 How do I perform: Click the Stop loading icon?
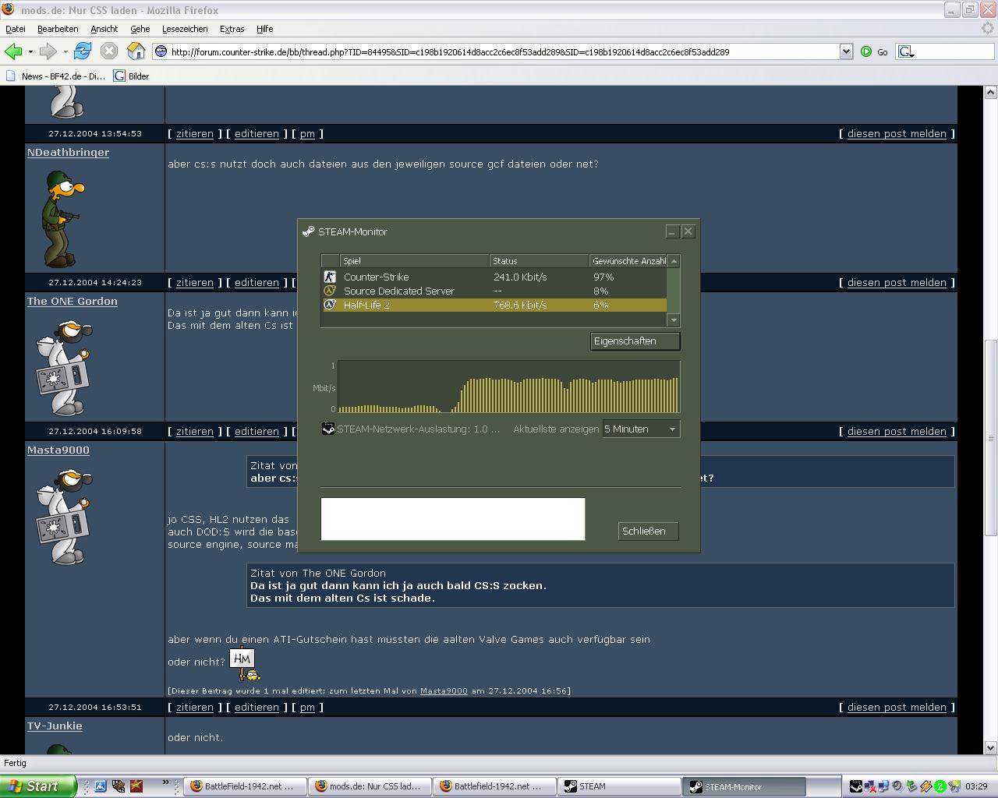click(109, 51)
